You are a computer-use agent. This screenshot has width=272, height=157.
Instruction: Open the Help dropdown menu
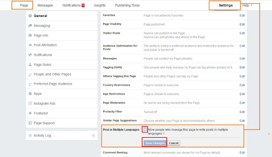coord(247,5)
